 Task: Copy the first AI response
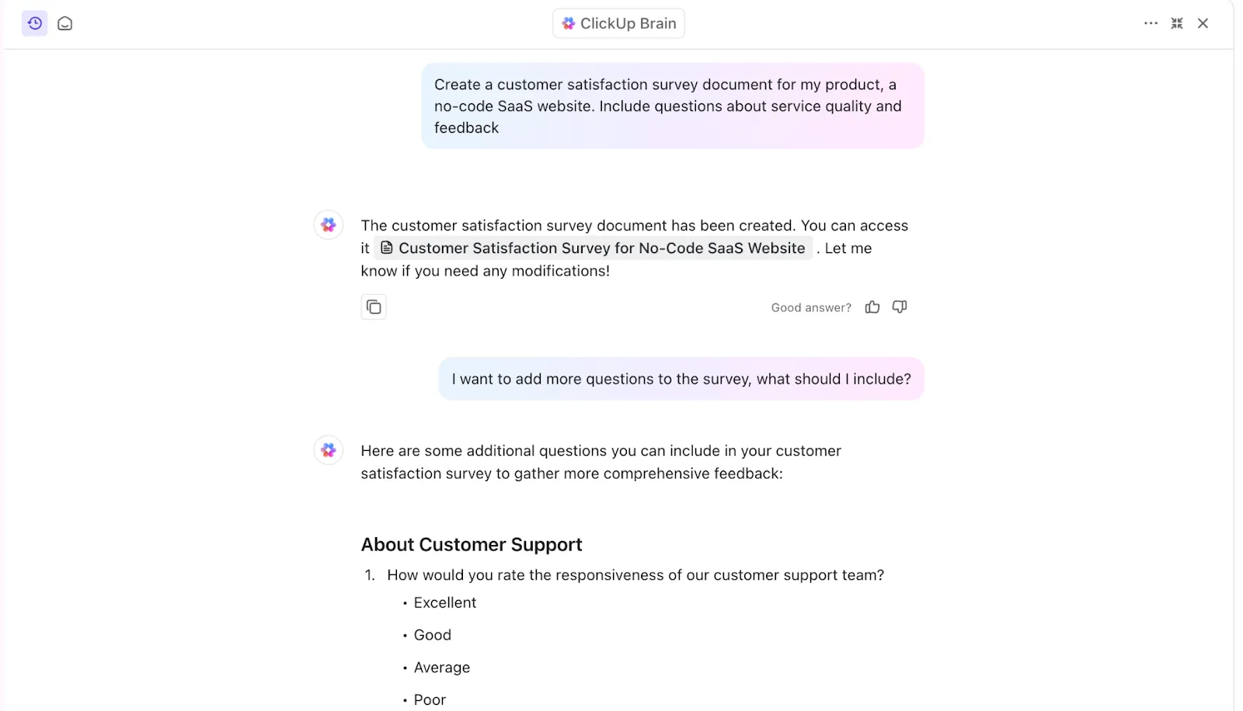(x=374, y=307)
